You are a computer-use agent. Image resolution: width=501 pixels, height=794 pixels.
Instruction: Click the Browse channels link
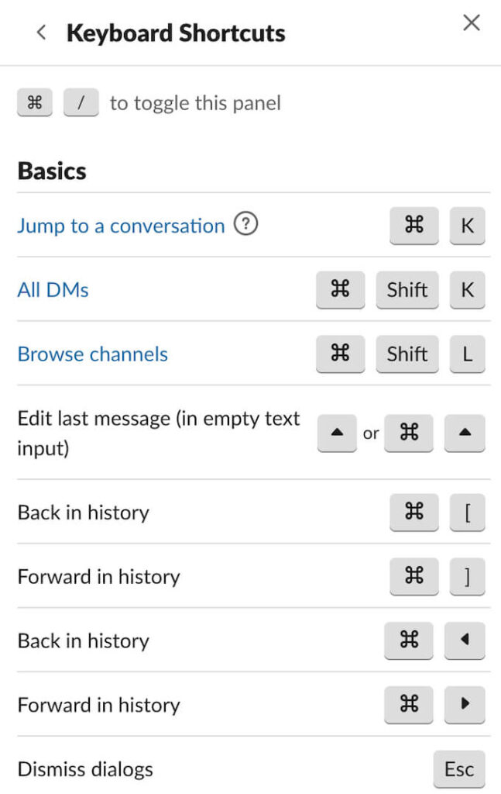point(92,354)
